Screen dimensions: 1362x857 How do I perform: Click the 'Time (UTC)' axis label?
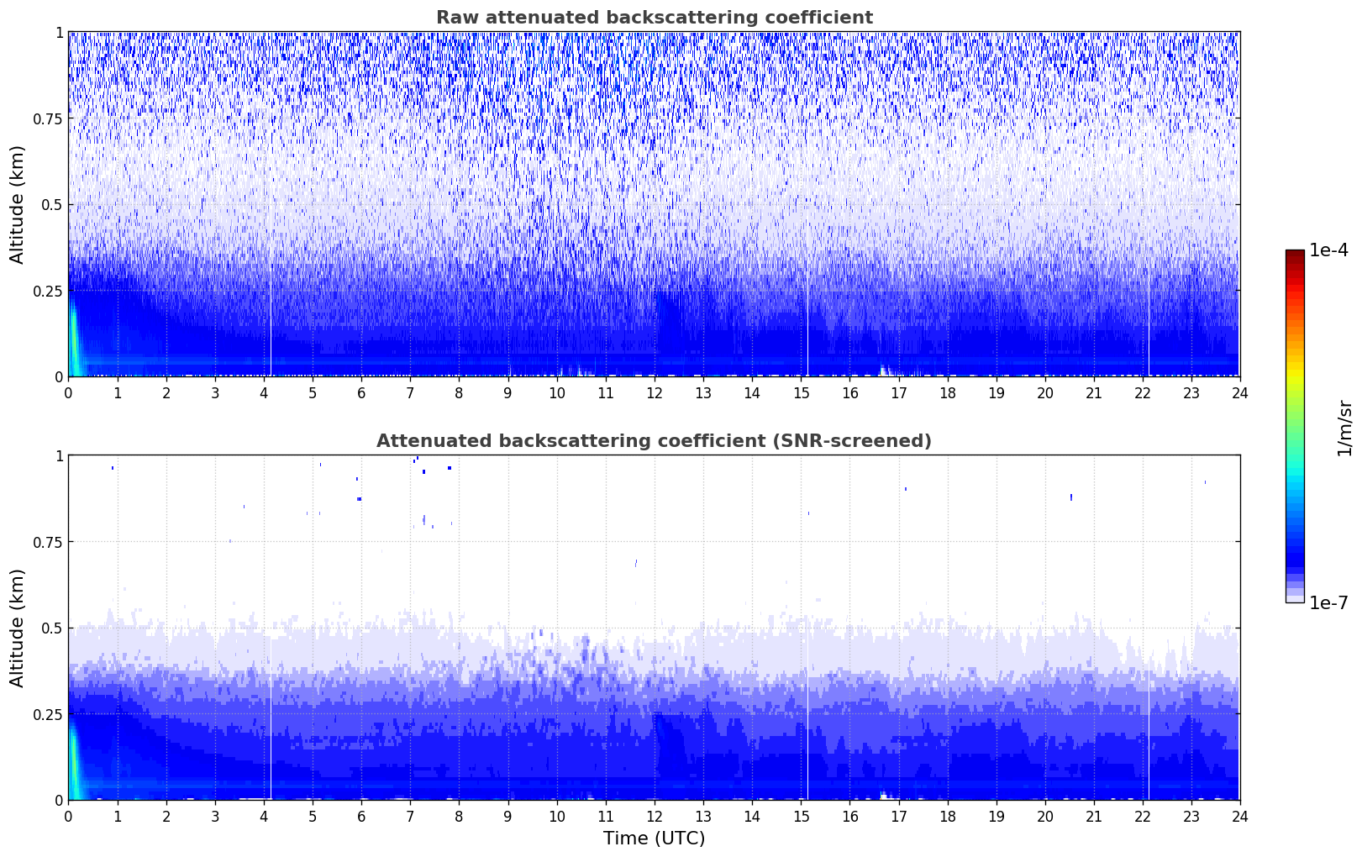pos(654,839)
